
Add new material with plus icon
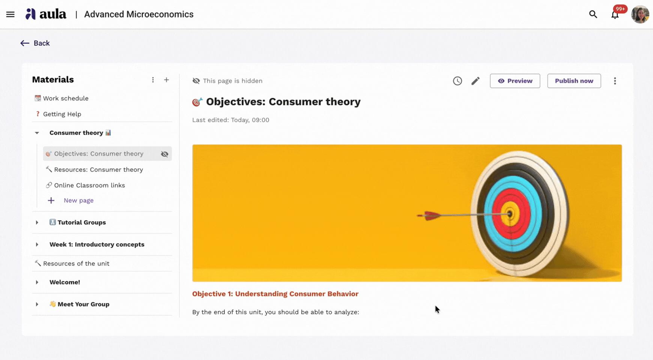tap(166, 80)
